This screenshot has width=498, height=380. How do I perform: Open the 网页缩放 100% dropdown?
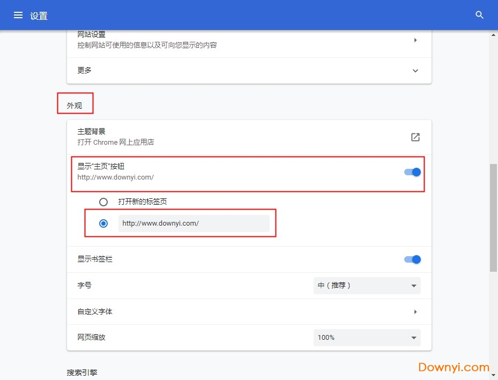tap(367, 338)
